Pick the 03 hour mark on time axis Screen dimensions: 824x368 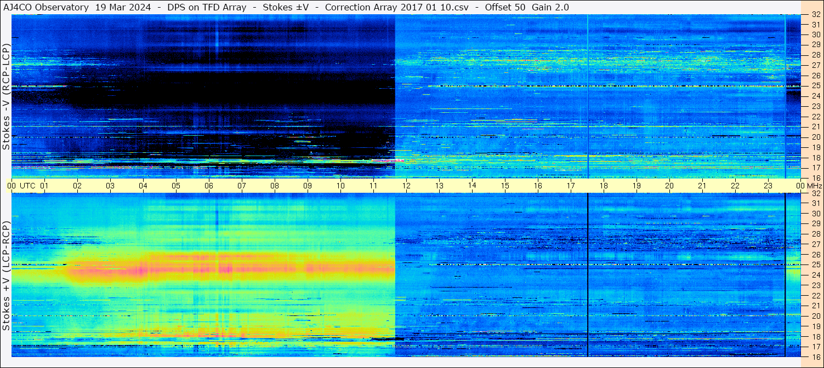110,186
